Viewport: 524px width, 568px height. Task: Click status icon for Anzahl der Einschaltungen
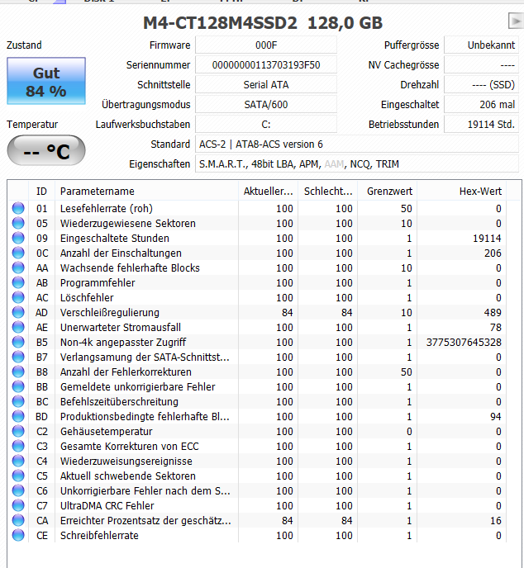click(18, 253)
